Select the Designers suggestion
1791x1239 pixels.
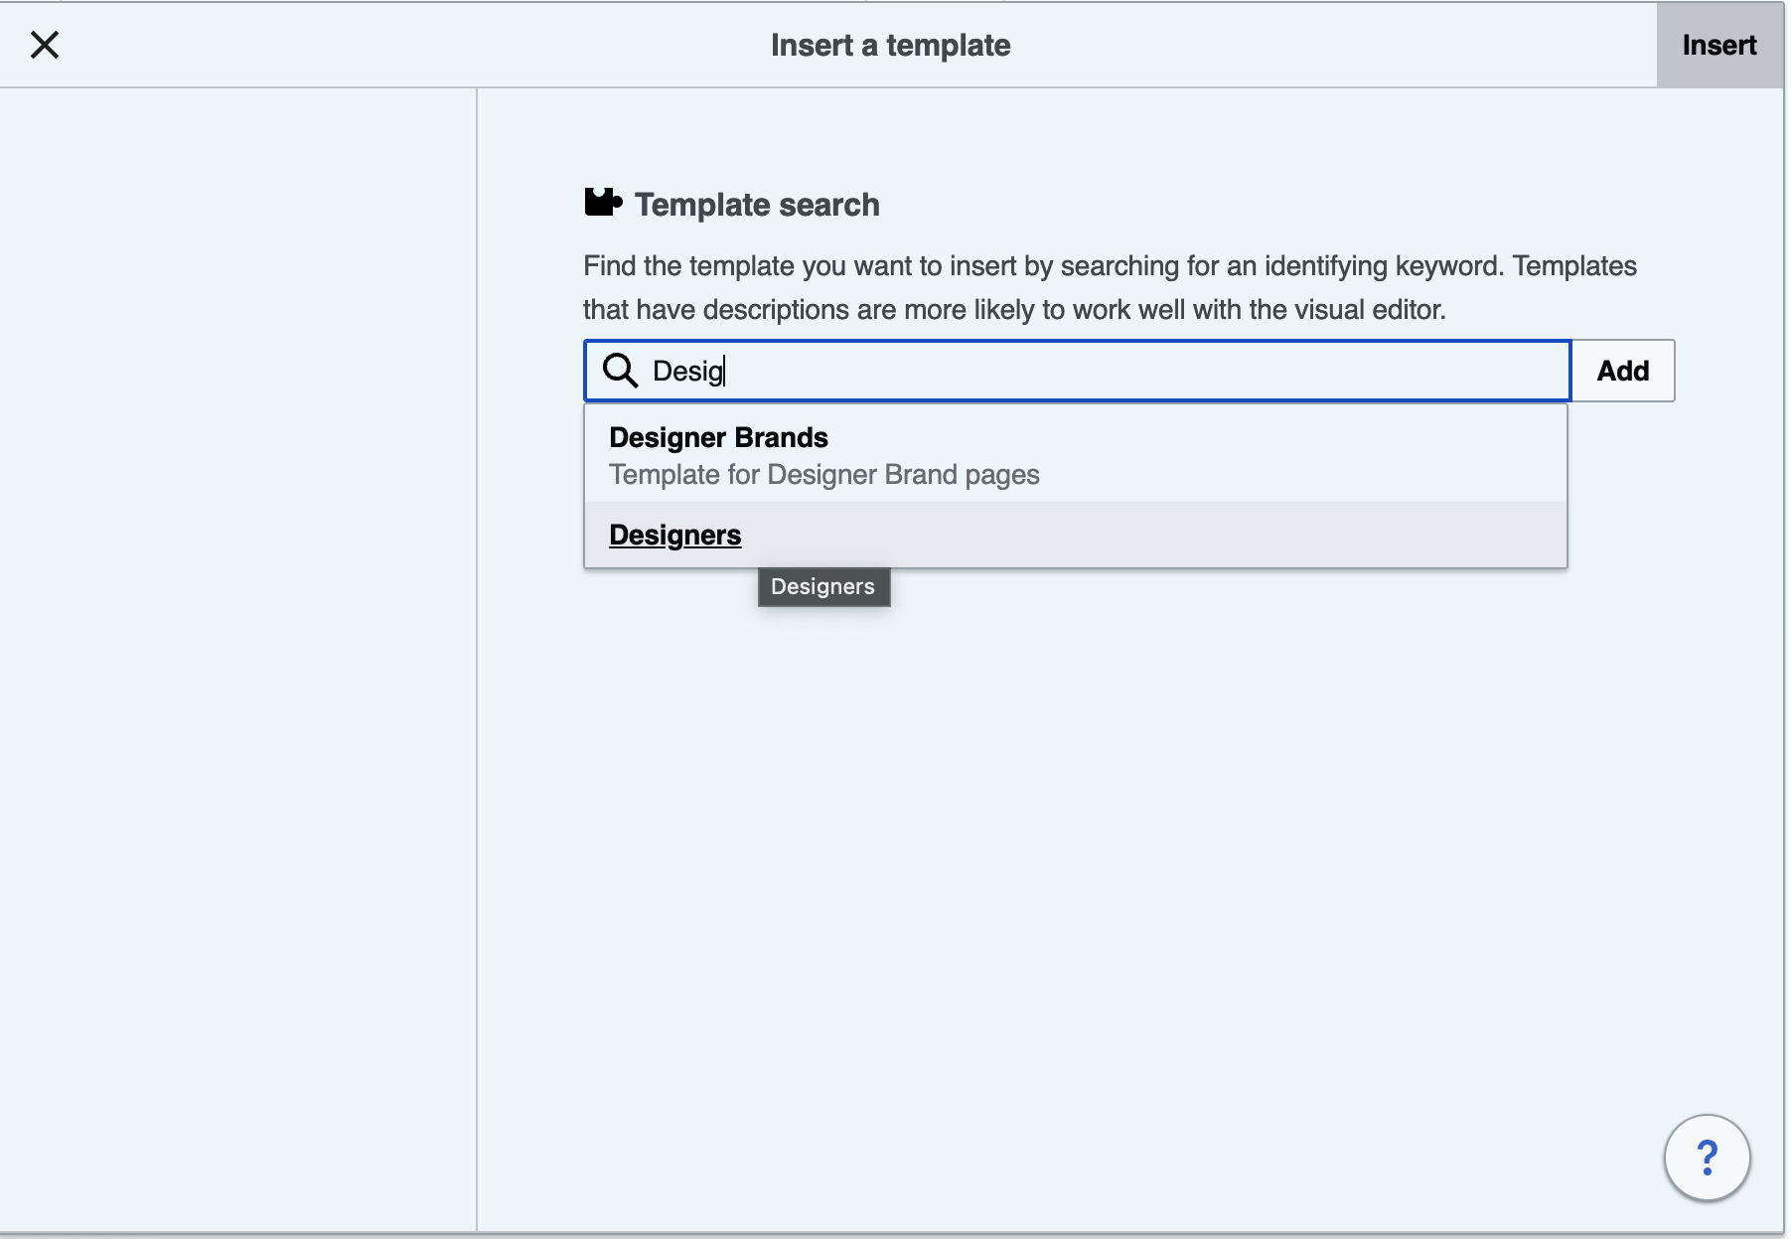[x=1076, y=535]
